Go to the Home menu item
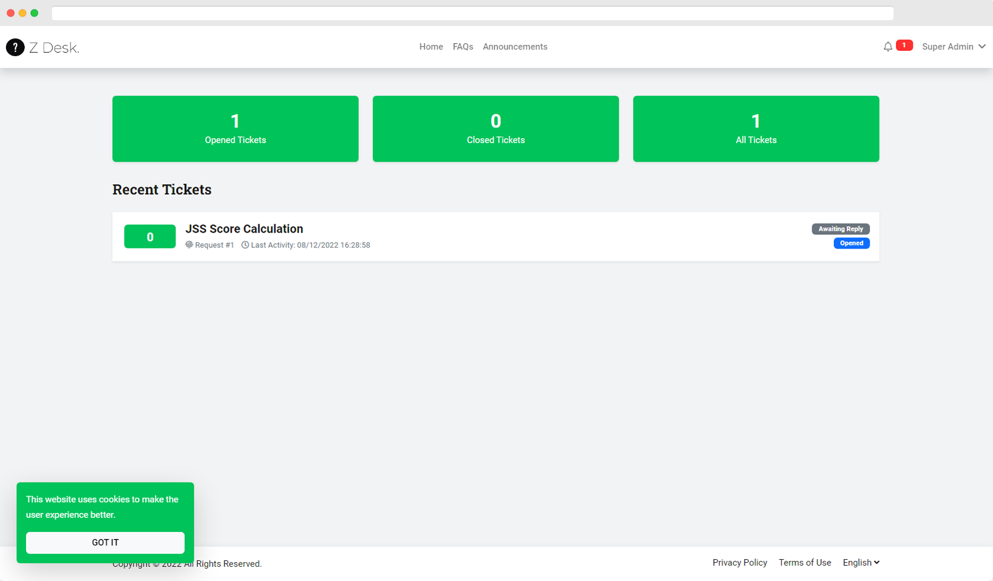Viewport: 993px width, 581px height. [431, 47]
